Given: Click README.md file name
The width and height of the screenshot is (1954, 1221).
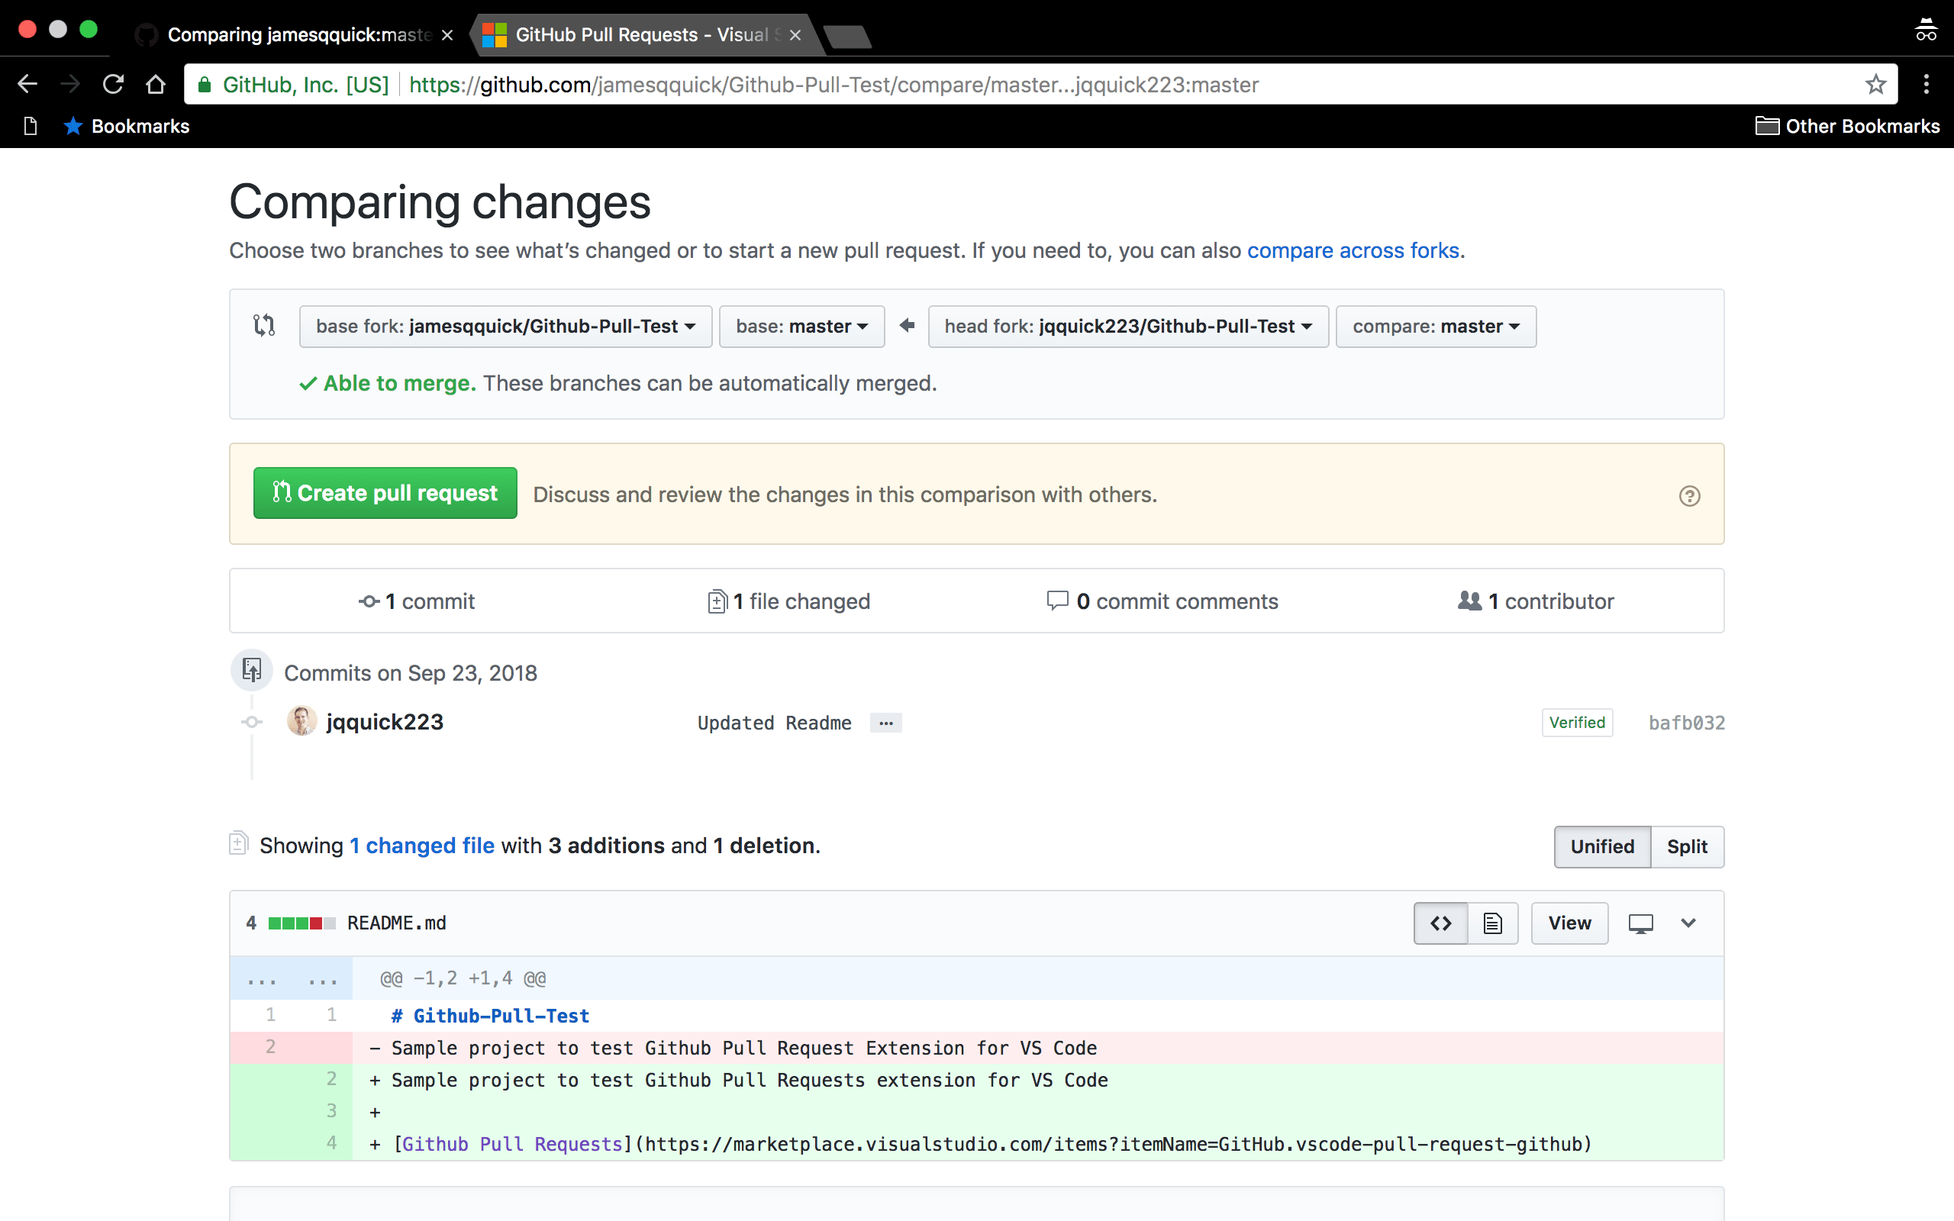Looking at the screenshot, I should pos(396,923).
